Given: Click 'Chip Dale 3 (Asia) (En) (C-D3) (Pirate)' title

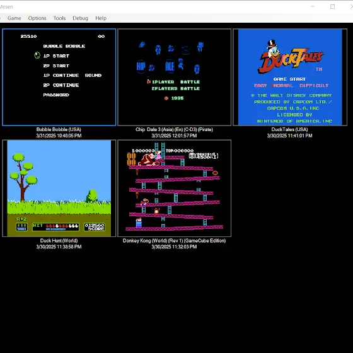Looking at the screenshot, I should click(x=174, y=129).
